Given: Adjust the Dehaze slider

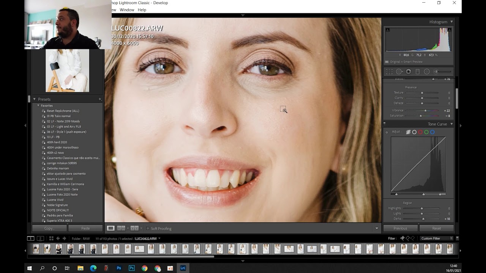Looking at the screenshot, I should tap(422, 103).
